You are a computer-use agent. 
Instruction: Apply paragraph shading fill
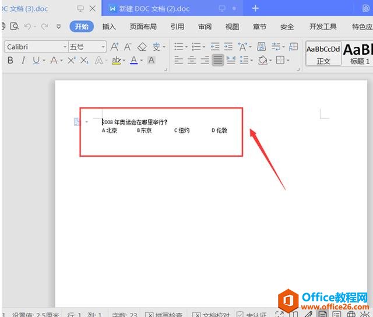click(x=263, y=60)
